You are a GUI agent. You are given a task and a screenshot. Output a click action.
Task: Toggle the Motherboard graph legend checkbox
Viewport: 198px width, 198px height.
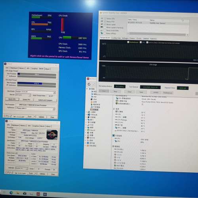128,42
